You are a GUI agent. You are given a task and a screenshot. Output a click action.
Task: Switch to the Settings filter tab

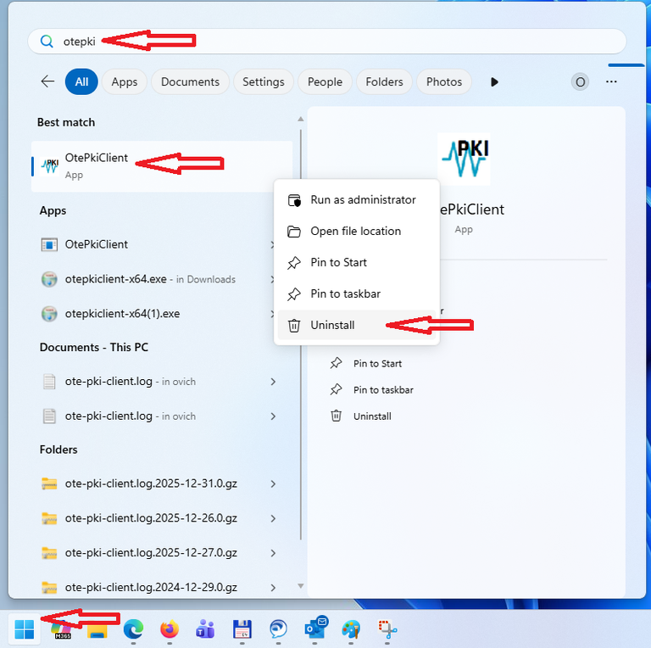[x=263, y=81]
